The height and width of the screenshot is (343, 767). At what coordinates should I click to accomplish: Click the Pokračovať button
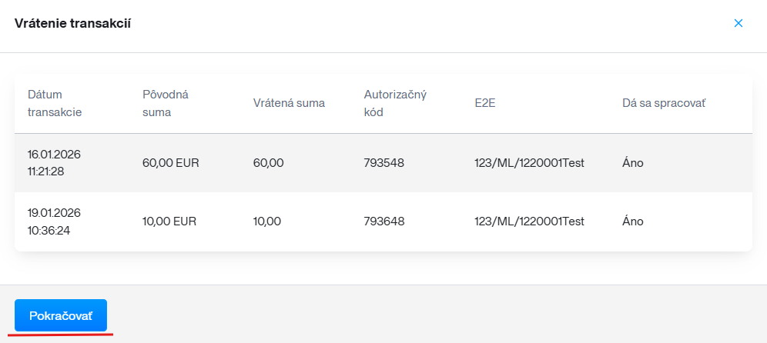61,315
